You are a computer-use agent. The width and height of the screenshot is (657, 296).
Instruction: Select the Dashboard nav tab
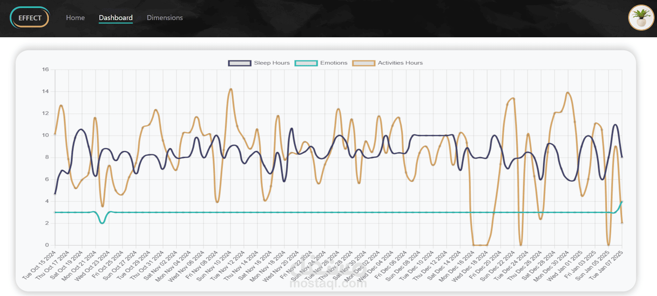[x=116, y=18]
